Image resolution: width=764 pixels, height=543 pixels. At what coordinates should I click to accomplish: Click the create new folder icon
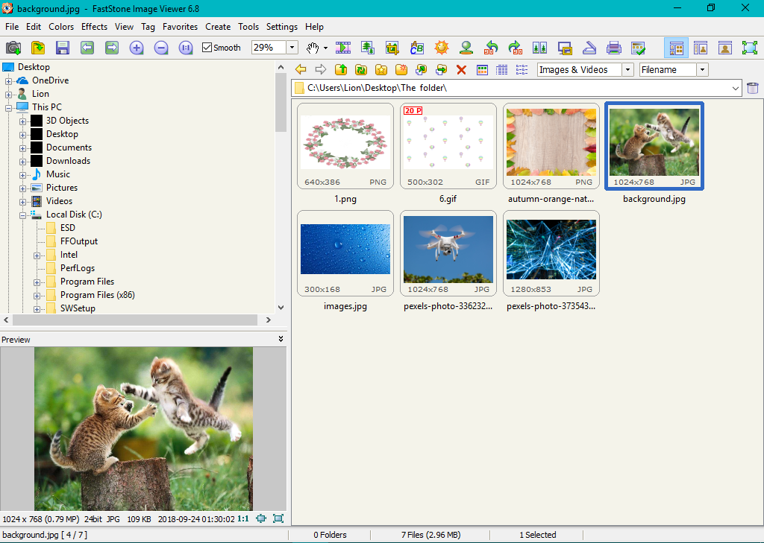pyautogui.click(x=401, y=69)
